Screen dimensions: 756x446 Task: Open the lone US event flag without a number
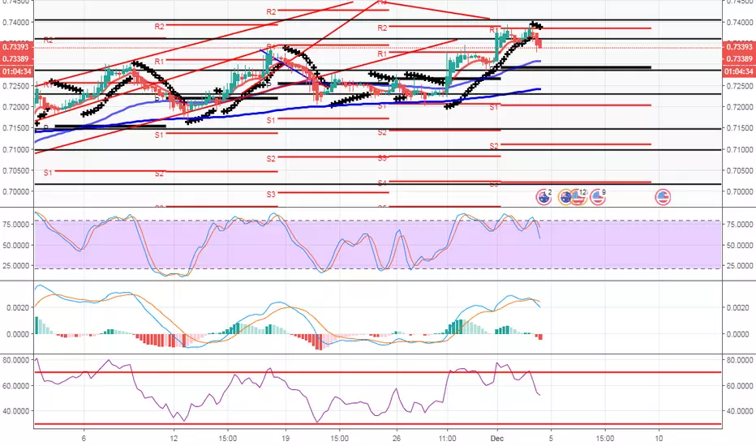tap(663, 197)
